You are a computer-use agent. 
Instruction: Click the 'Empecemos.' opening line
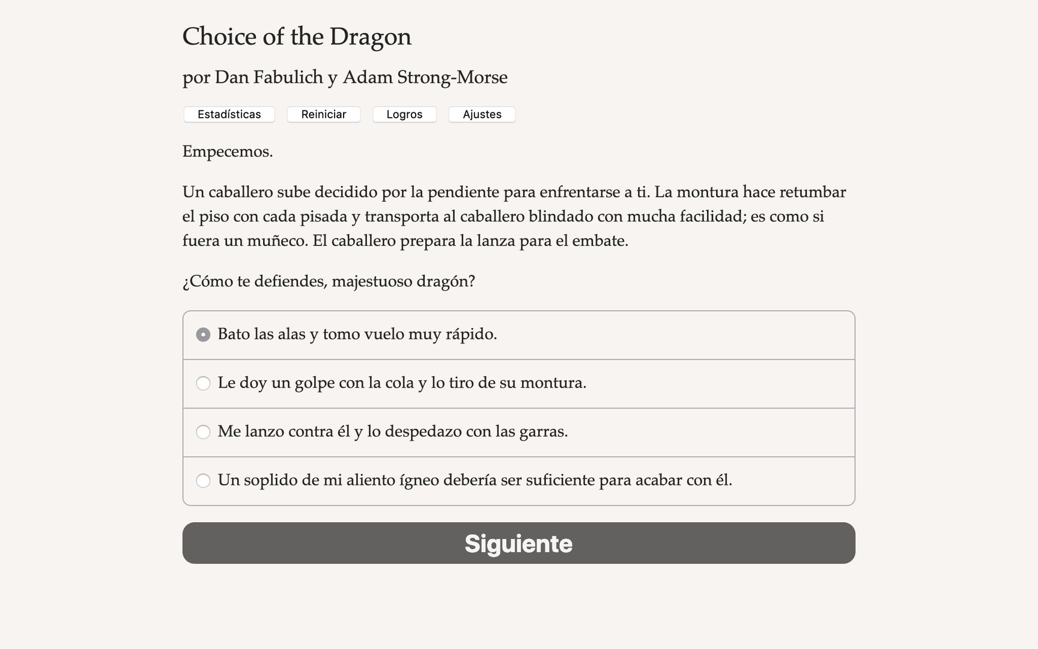[x=228, y=151]
